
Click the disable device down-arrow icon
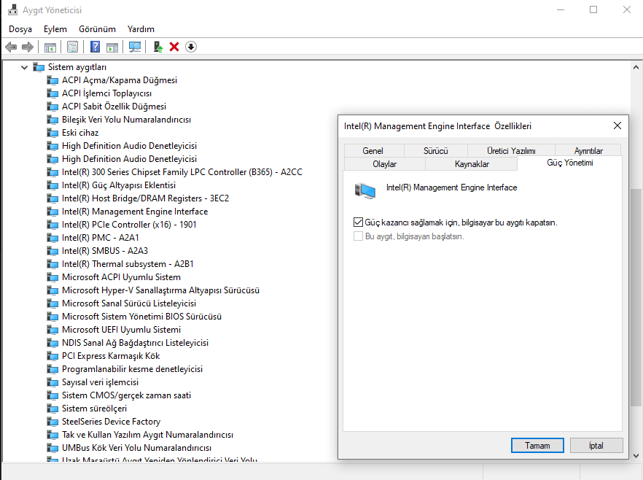tap(191, 47)
